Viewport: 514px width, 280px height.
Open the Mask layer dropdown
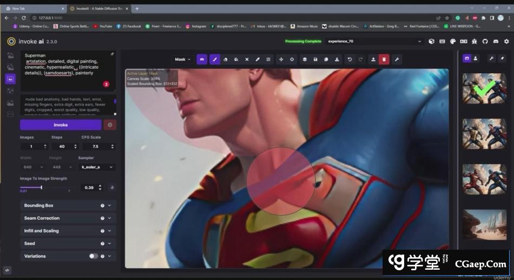point(182,60)
